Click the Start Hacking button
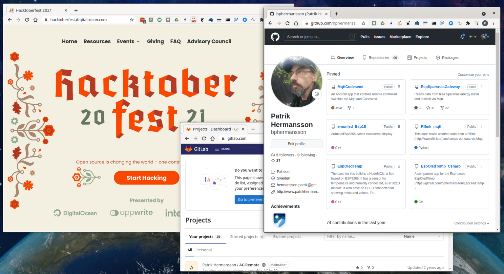 coord(147,178)
